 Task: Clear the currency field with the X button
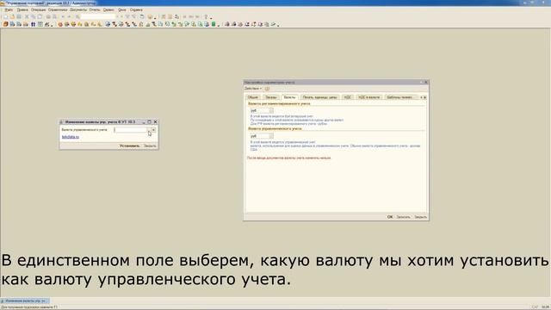coord(153,130)
